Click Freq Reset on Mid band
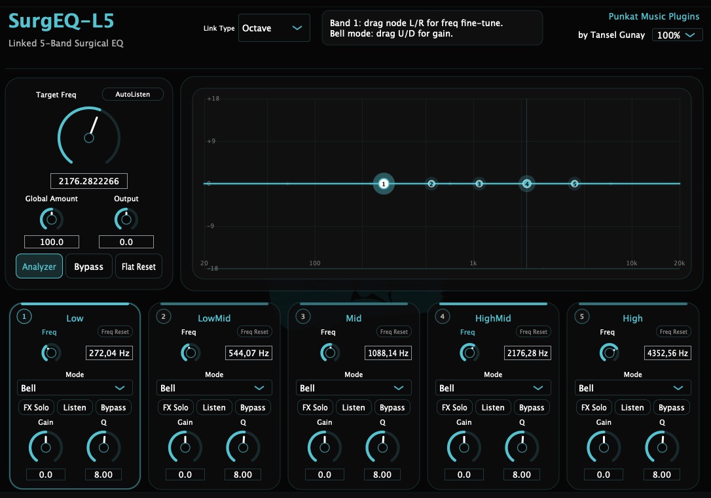711x498 pixels. (x=394, y=332)
